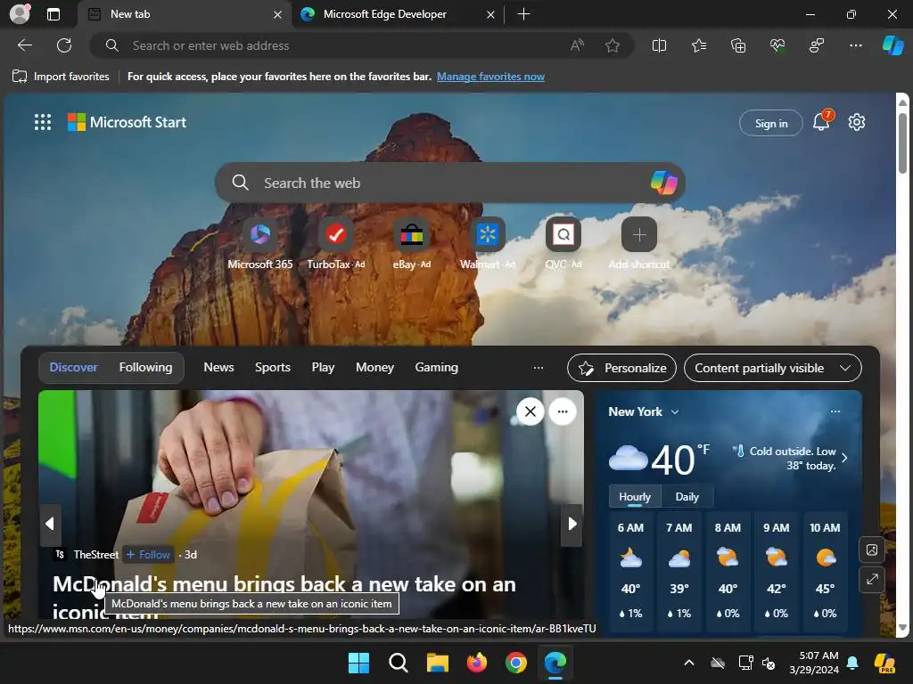This screenshot has height=684, width=913.
Task: Click the expand view arrows icon
Action: [x=872, y=579]
